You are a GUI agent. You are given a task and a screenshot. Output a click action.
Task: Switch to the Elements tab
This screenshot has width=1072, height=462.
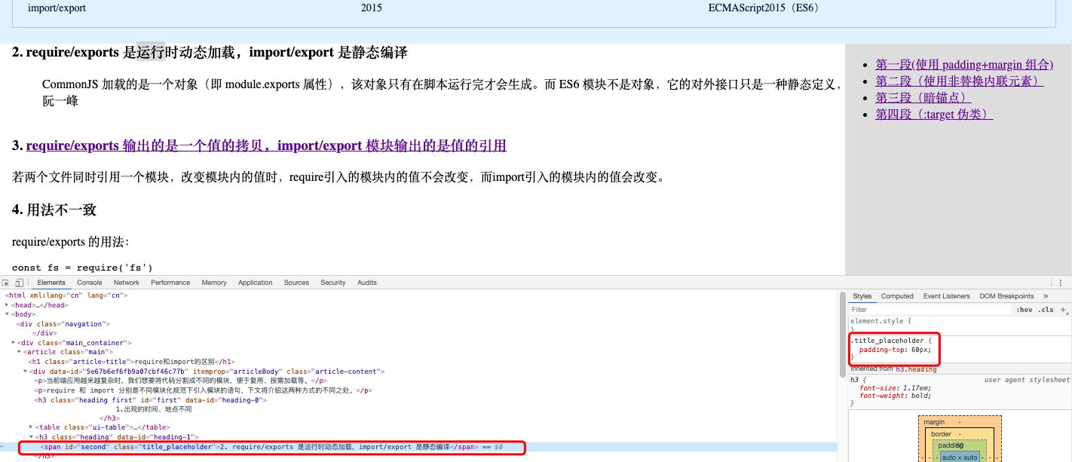[52, 283]
